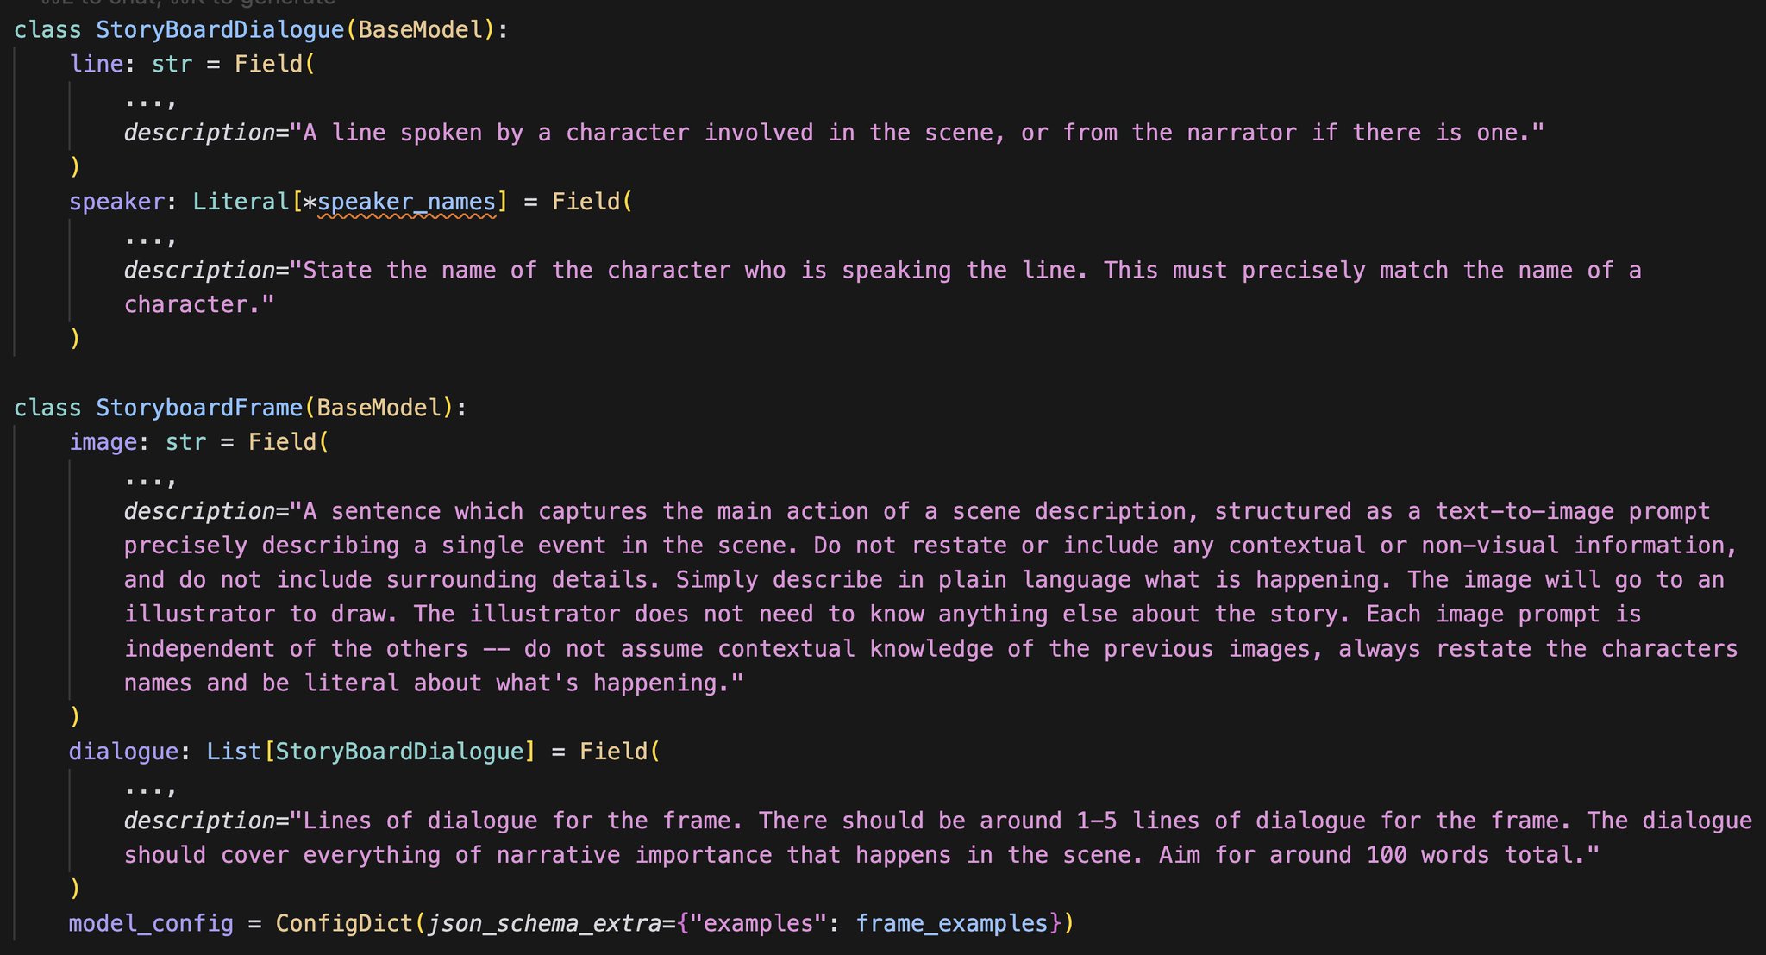1766x955 pixels.
Task: Click the StoryBoardDialogue class name
Action: (220, 29)
